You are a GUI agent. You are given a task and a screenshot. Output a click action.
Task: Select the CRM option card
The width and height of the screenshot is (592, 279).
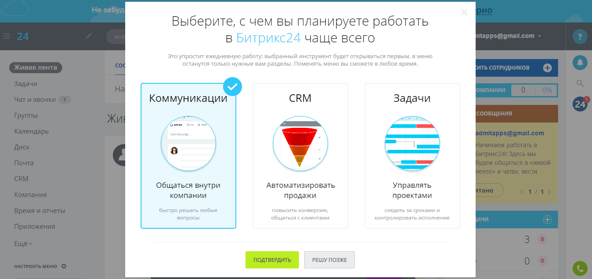tap(300, 155)
